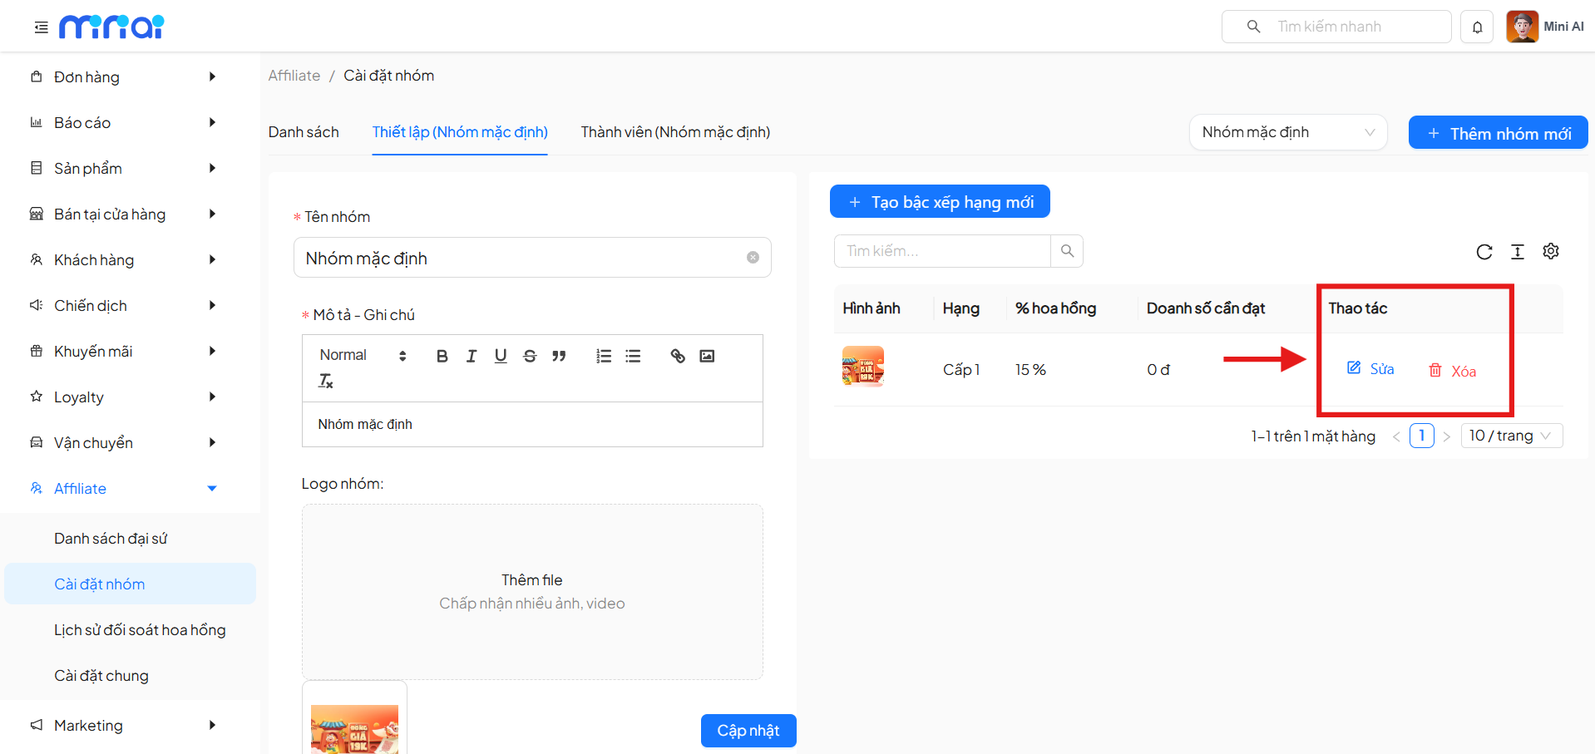Toggle italic formatting in editor
The image size is (1595, 754).
click(472, 356)
